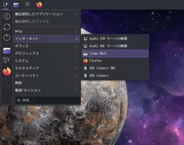184x145 pixels.
Task: Select the Help menu category
Action: click(x=47, y=31)
